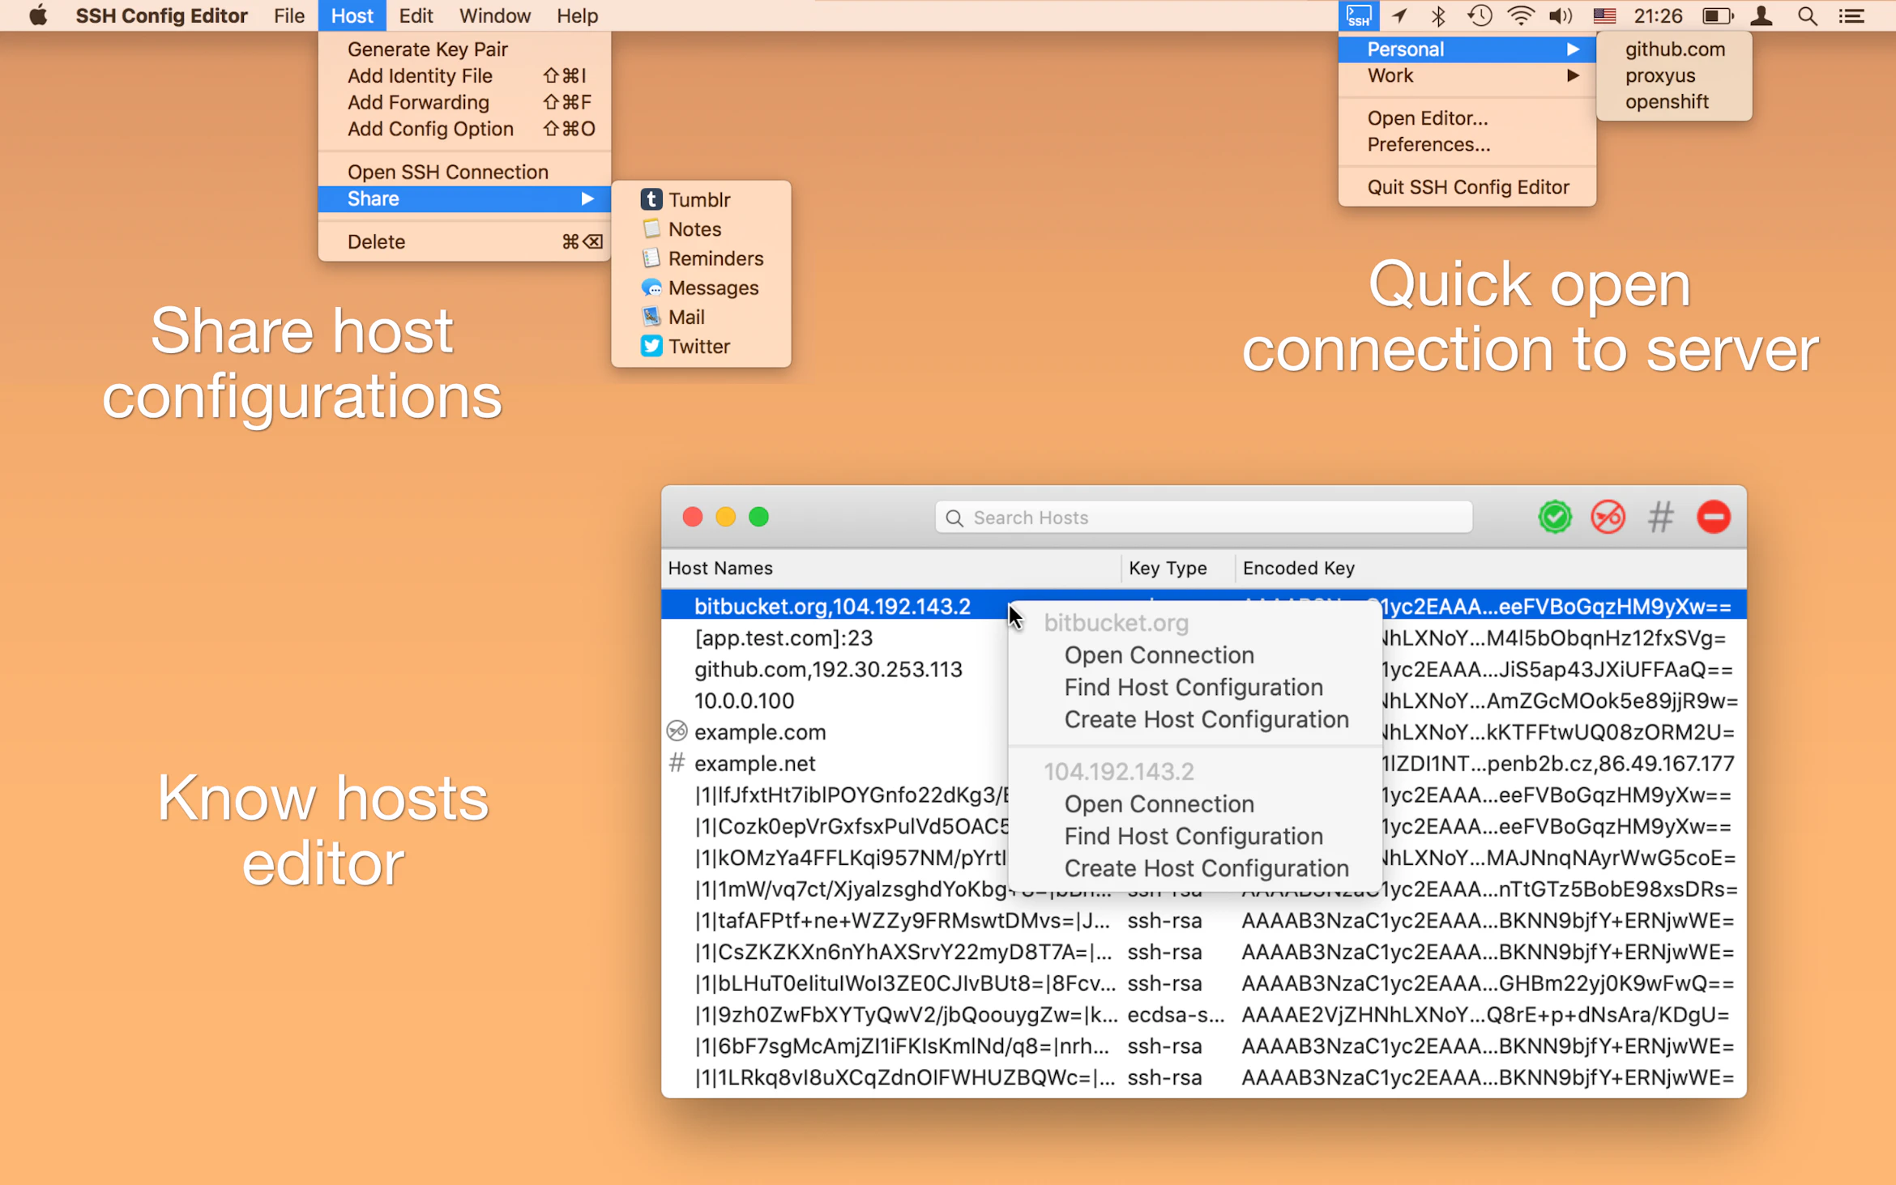Sort by Key Type column header
Image resolution: width=1896 pixels, height=1185 pixels.
pyautogui.click(x=1178, y=568)
